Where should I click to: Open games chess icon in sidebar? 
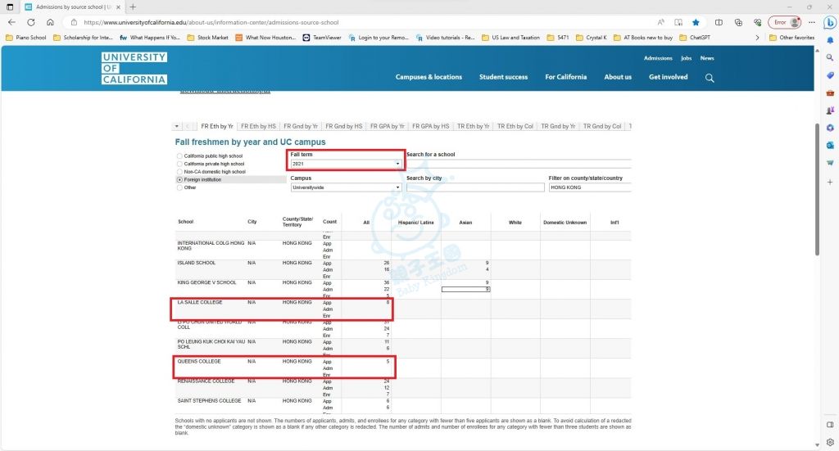coord(830,110)
